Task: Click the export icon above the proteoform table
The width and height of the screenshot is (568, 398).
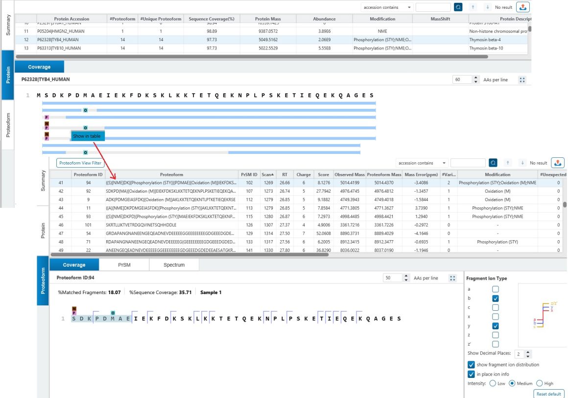Action: 558,162
